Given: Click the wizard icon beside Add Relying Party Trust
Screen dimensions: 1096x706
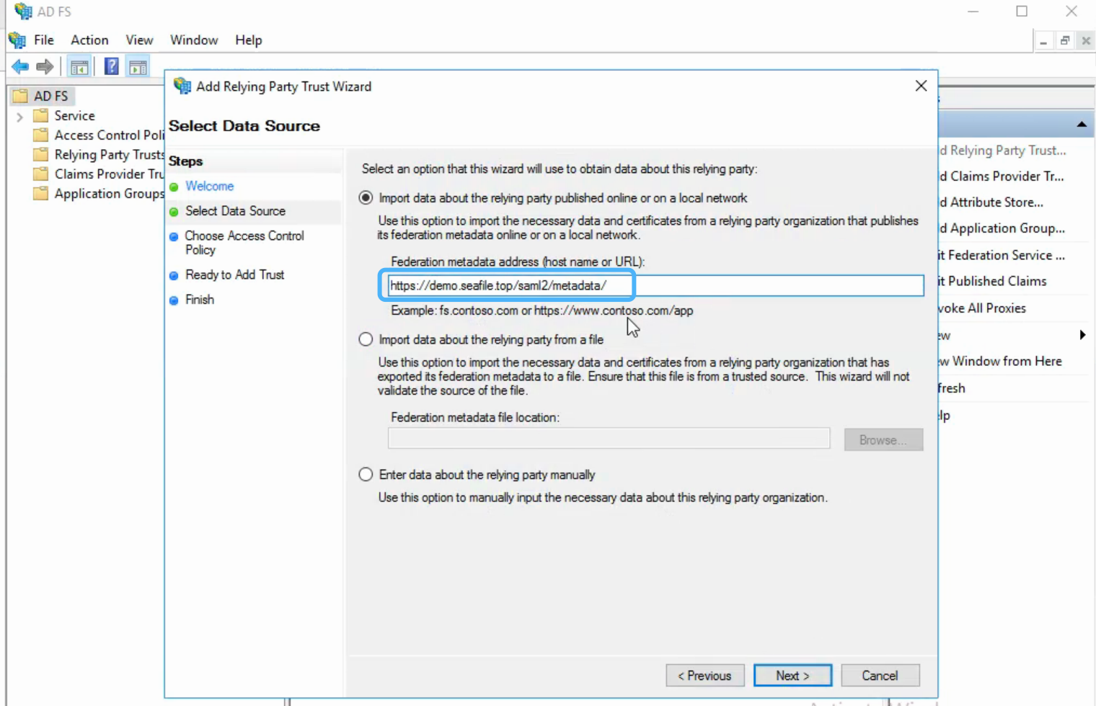Looking at the screenshot, I should click(182, 86).
